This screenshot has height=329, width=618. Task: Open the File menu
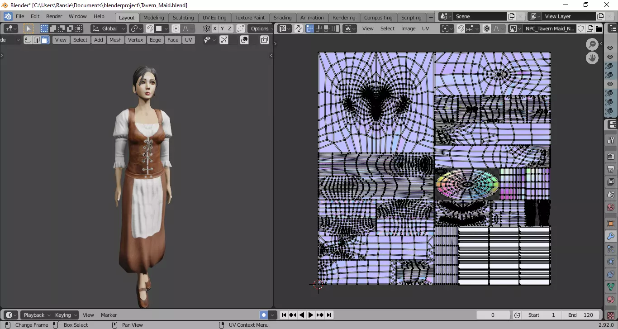tap(20, 16)
